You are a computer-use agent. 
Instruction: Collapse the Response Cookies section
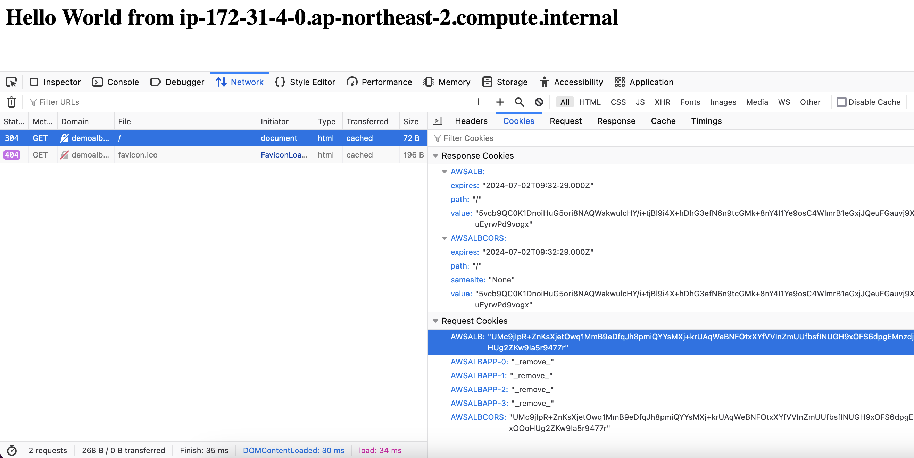coord(435,156)
